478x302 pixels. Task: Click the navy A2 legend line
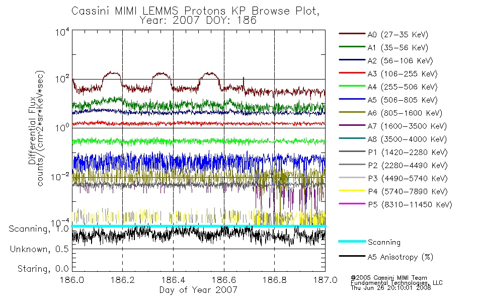pyautogui.click(x=352, y=60)
